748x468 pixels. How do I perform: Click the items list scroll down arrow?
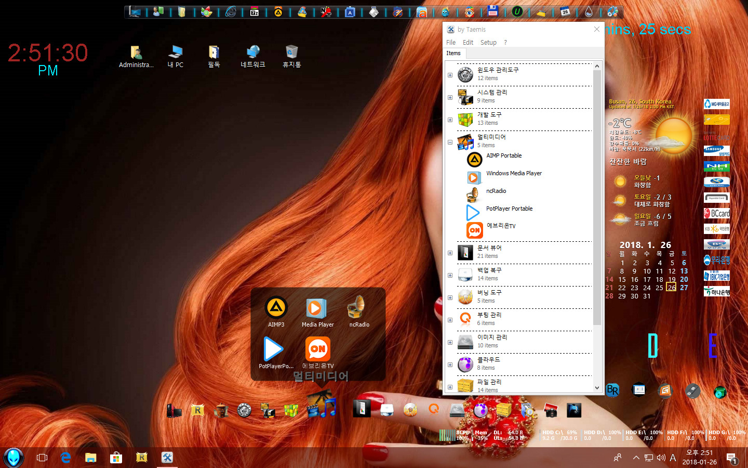point(597,387)
